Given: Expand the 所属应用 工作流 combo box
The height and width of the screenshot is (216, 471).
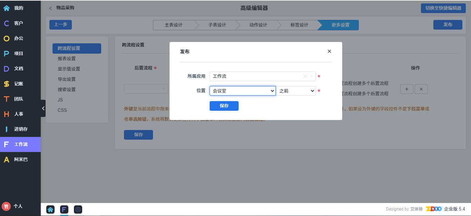Looking at the screenshot, I should coord(311,76).
